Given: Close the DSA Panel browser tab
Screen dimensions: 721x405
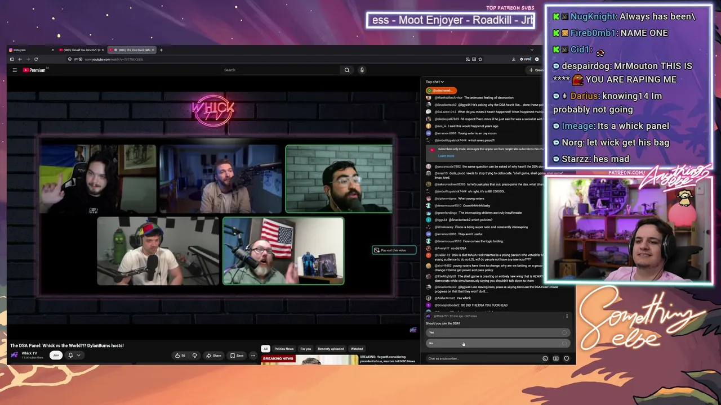Looking at the screenshot, I should (x=153, y=50).
